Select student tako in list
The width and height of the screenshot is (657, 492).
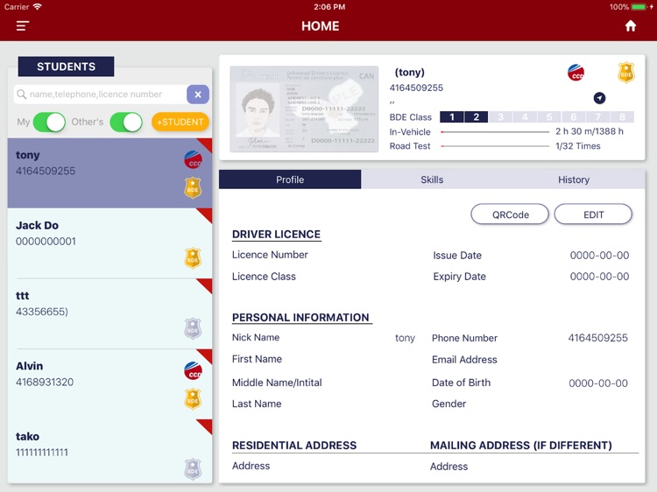tap(109, 452)
